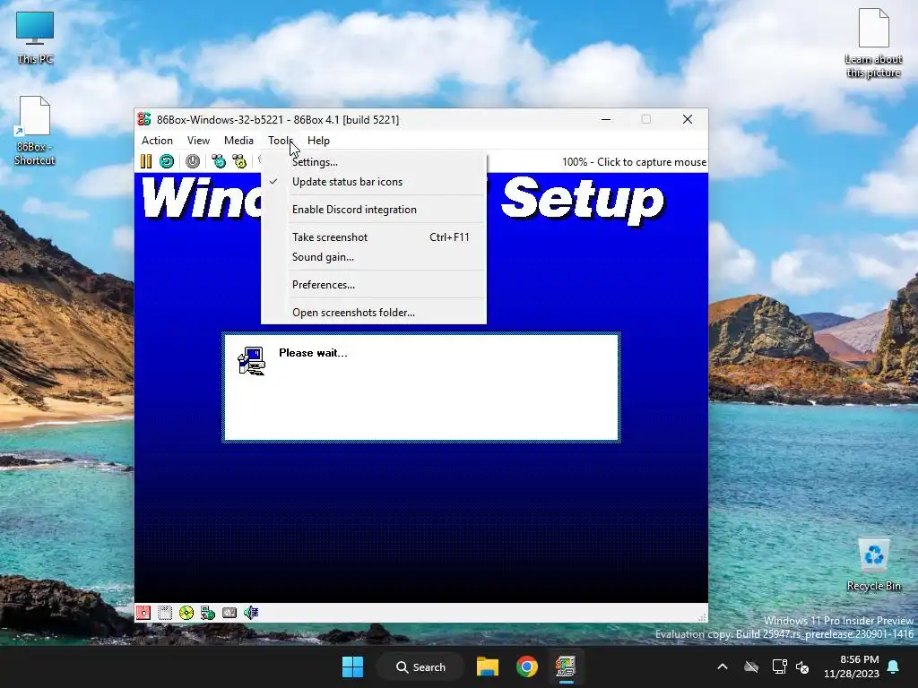The height and width of the screenshot is (688, 918).
Task: Open the Windows Start menu
Action: point(352,666)
